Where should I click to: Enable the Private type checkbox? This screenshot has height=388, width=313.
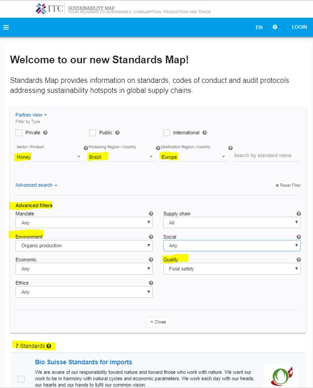19,133
